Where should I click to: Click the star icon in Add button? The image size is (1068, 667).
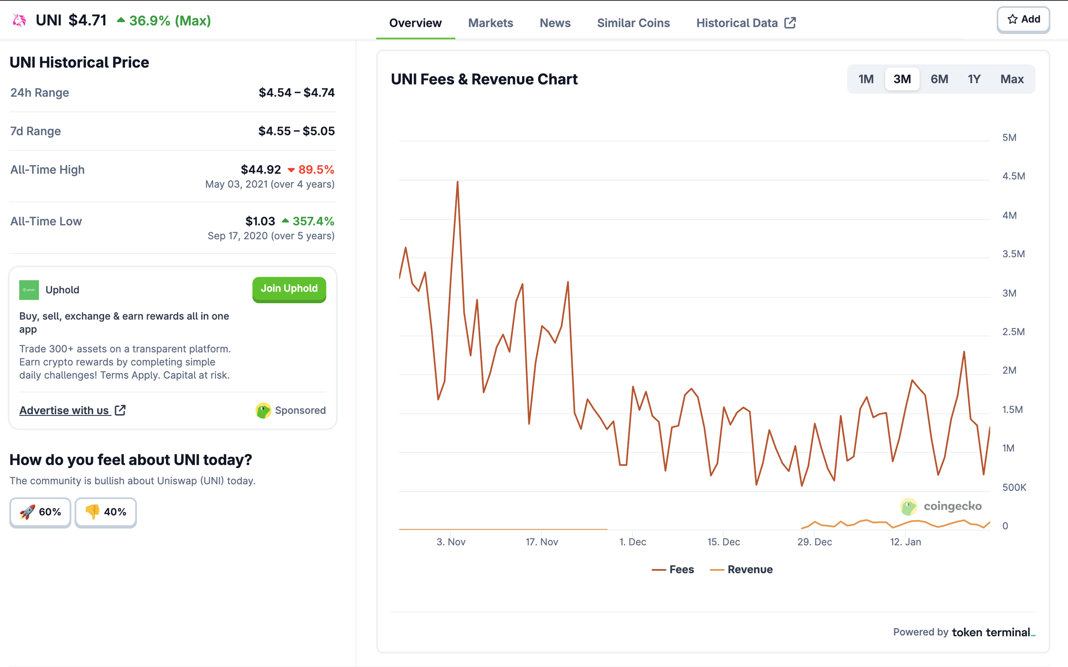pos(1012,19)
